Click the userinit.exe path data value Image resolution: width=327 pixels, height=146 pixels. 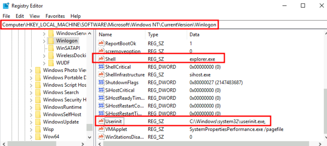(x=227, y=121)
